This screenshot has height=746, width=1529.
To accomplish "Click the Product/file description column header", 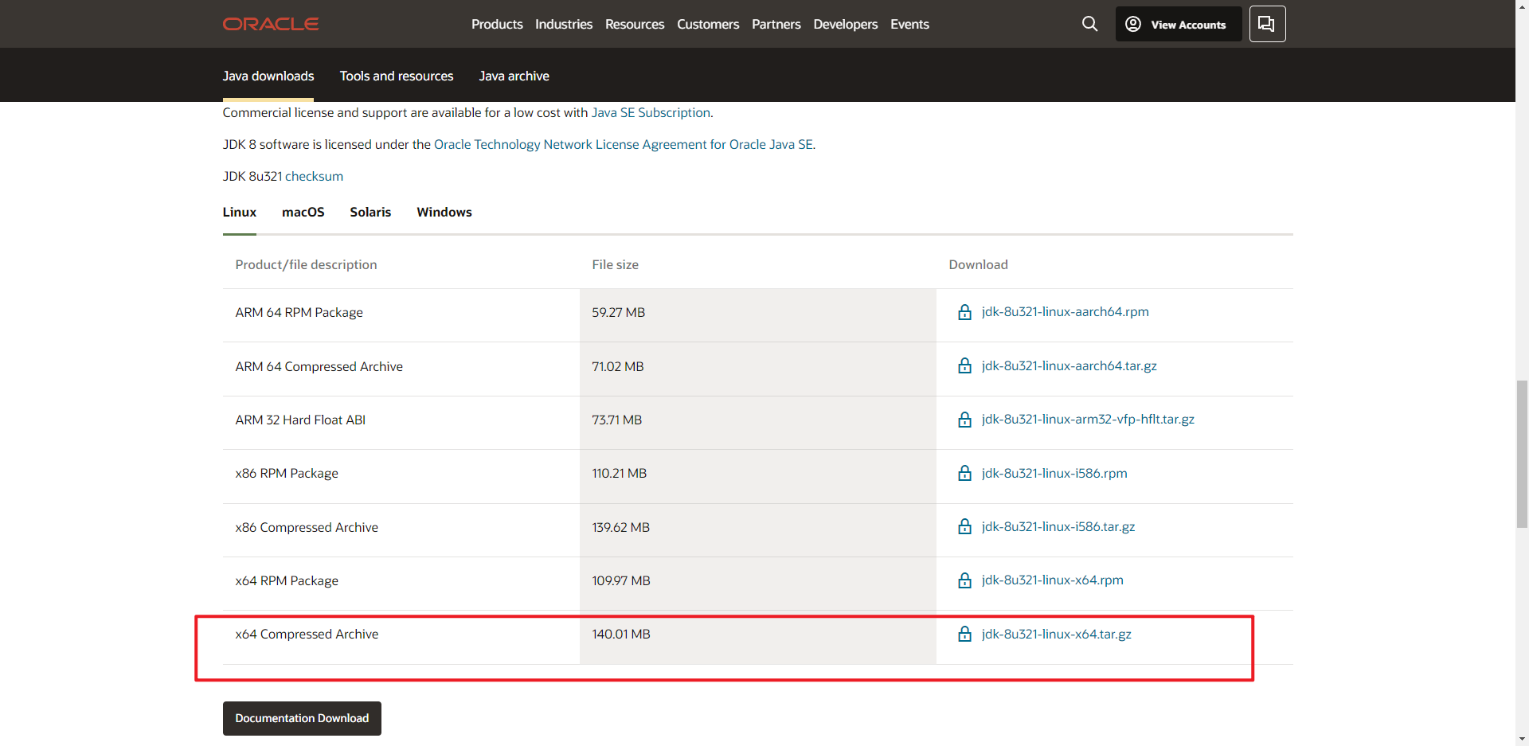I will (x=306, y=264).
